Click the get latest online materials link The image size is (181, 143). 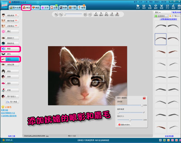pos(168,19)
